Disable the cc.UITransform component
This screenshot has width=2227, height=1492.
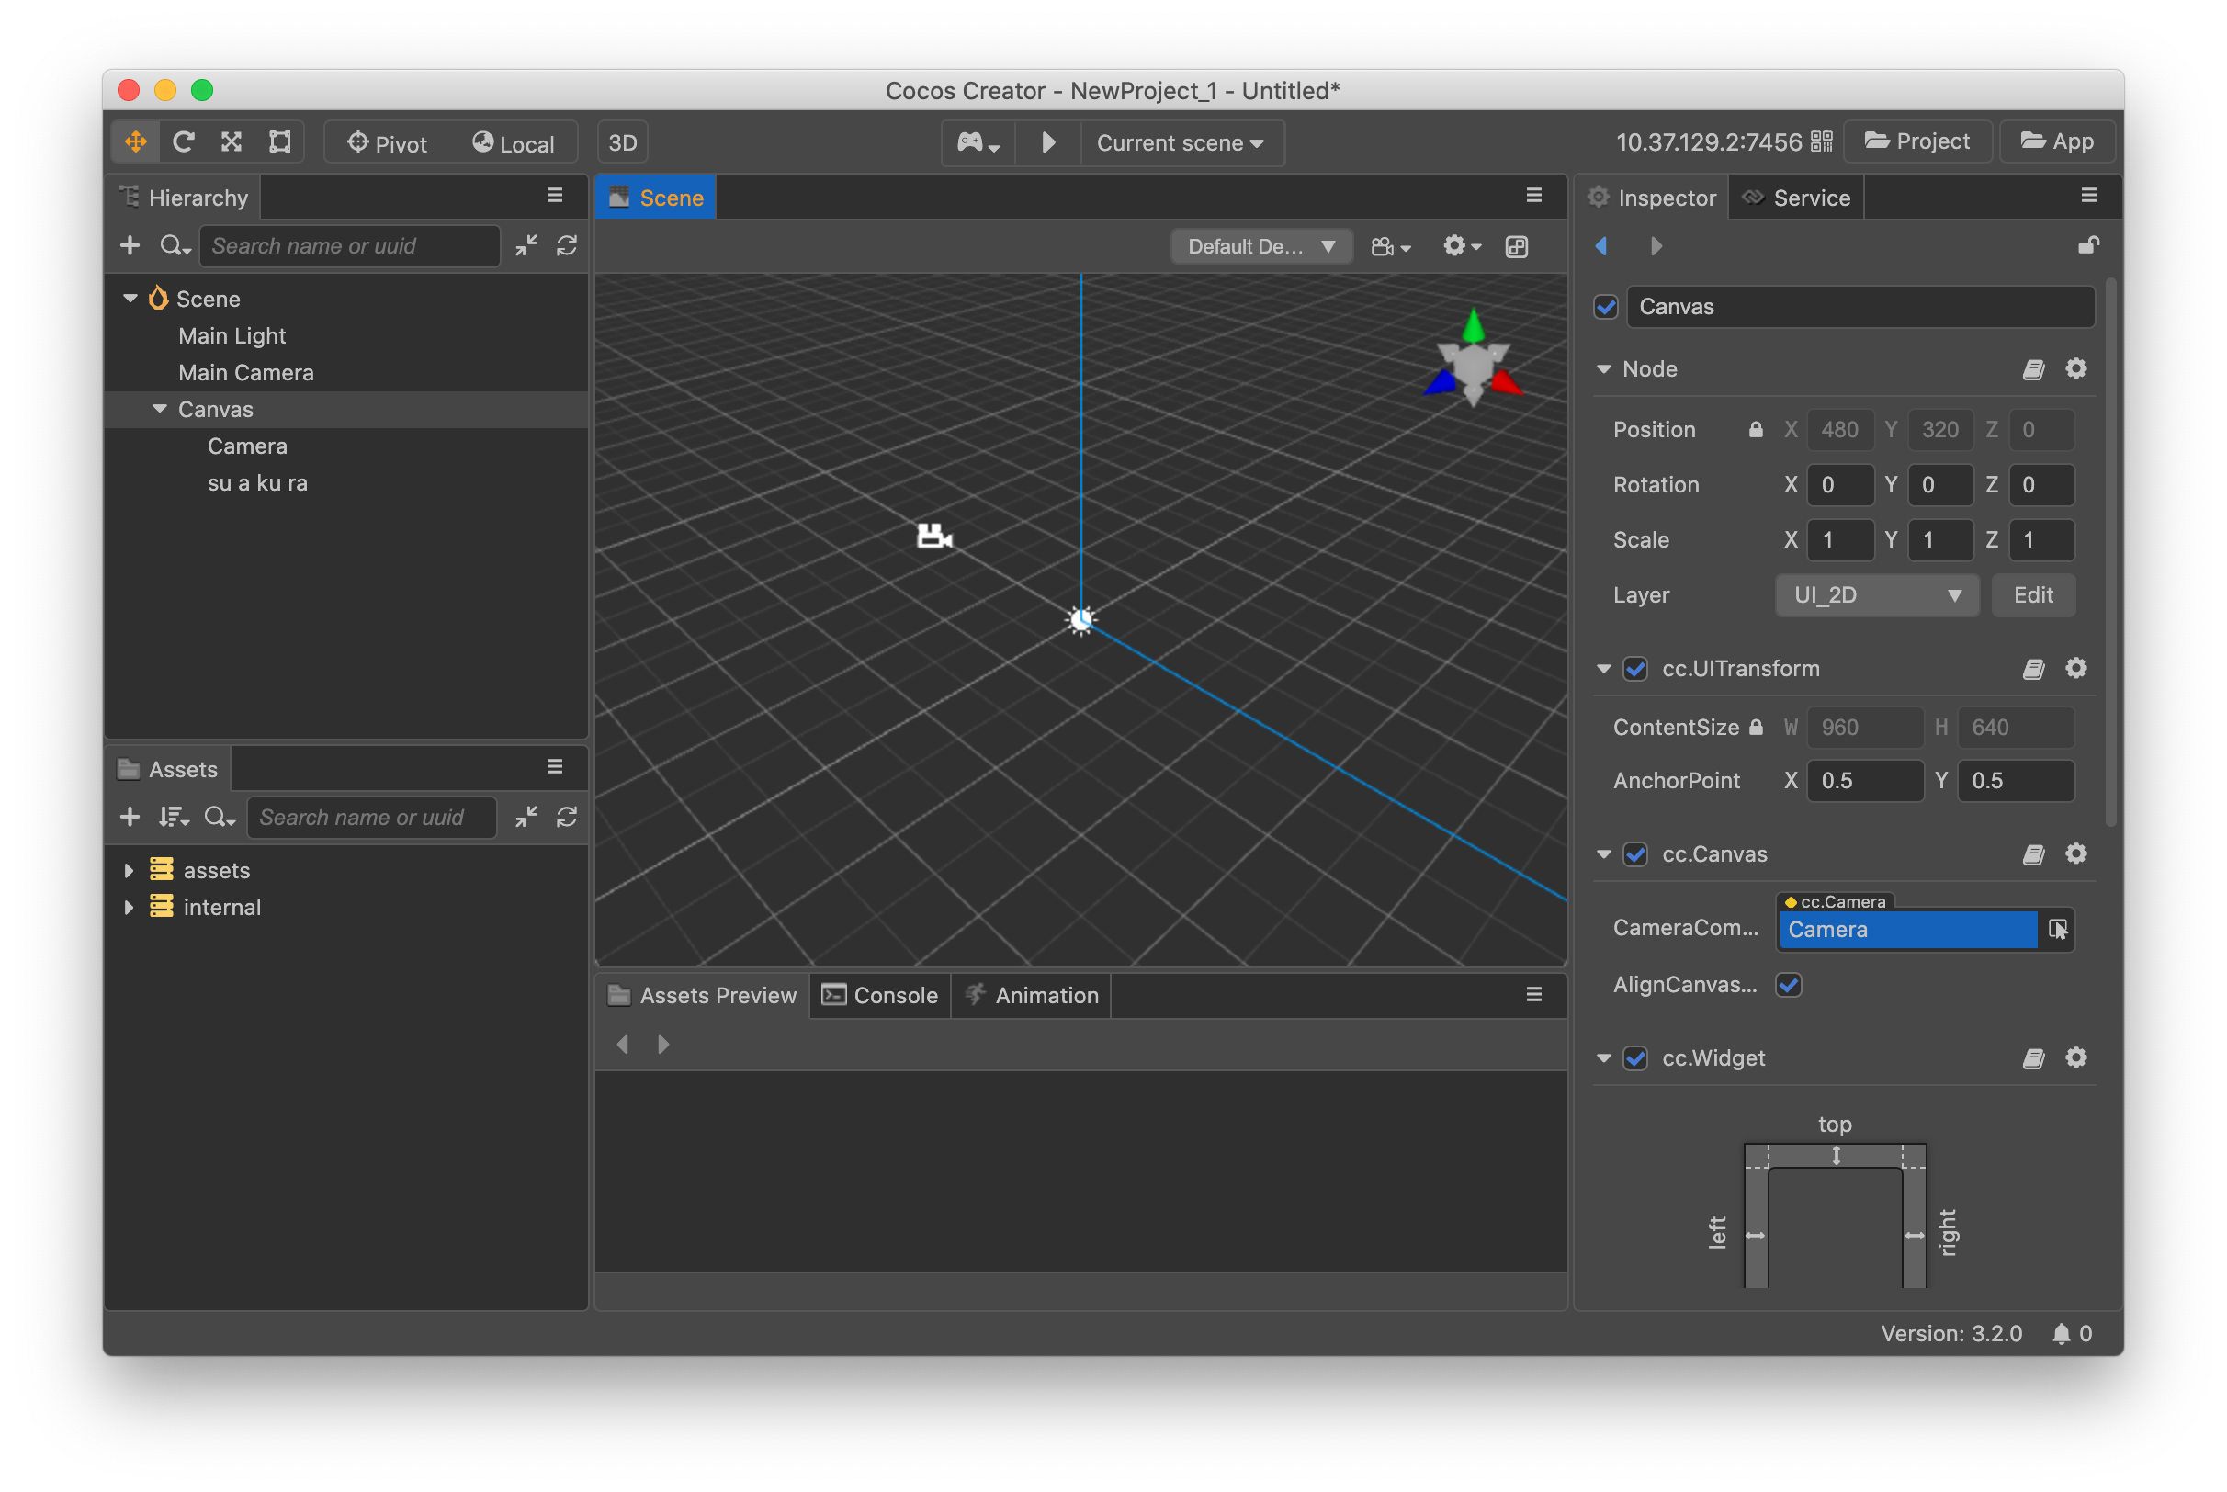tap(1635, 670)
